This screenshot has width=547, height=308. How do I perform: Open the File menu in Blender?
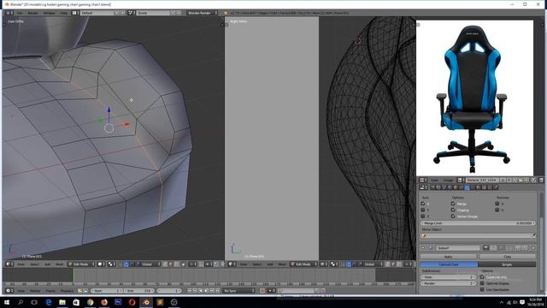(20, 13)
